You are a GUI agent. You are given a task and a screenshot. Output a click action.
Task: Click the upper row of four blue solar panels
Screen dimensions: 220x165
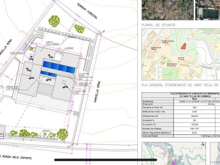(59, 67)
